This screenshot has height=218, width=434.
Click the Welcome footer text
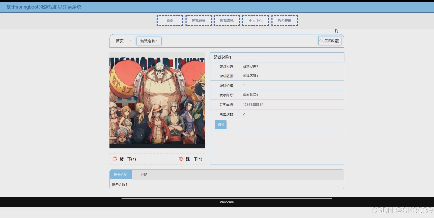click(x=227, y=202)
